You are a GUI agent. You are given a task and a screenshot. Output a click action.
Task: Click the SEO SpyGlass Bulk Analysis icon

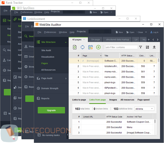pyautogui.click(x=15, y=98)
